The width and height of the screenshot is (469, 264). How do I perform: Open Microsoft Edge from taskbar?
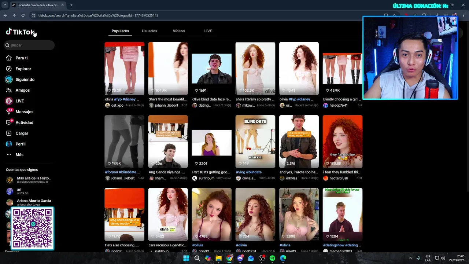pyautogui.click(x=283, y=258)
